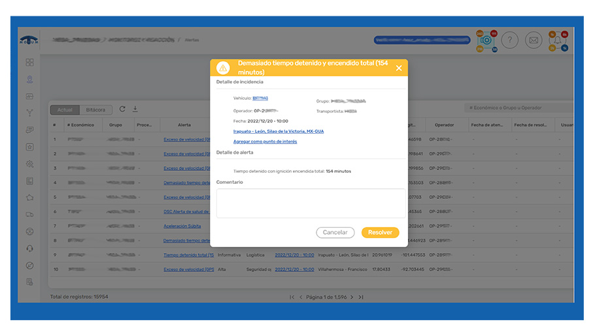
Task: Open the pentagon geofence icon in sidebar
Action: pos(30,198)
